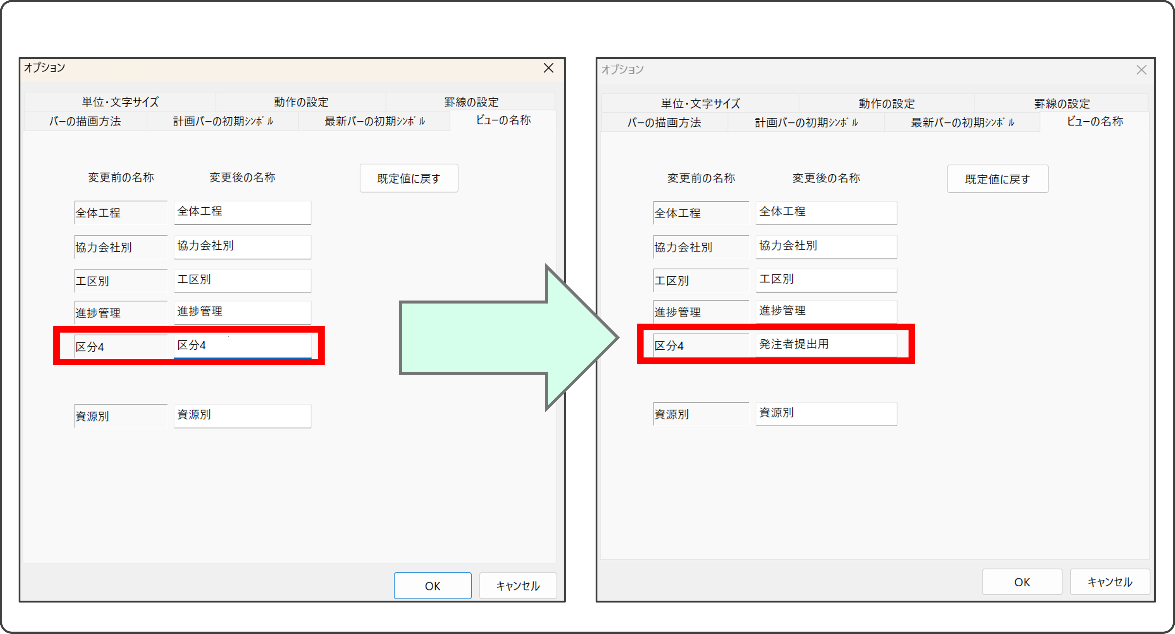This screenshot has height=634, width=1175.
Task: Open 単位・文字サイズ tab in left dialog
Action: click(x=120, y=102)
